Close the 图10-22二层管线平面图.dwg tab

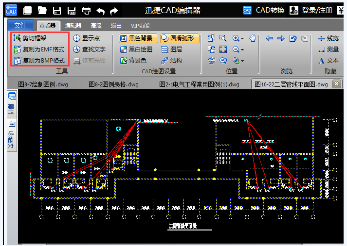coord(336,84)
